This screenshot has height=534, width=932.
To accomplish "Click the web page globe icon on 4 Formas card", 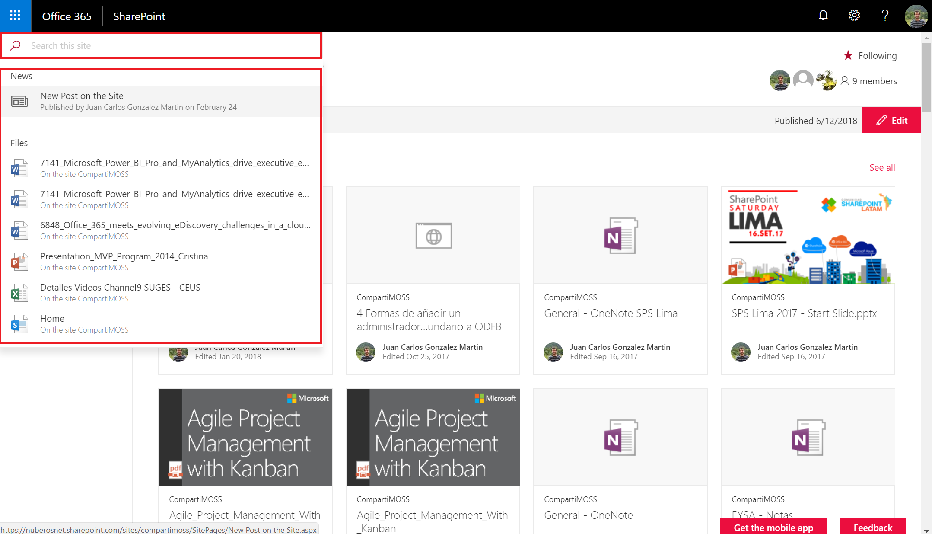I will 433,236.
